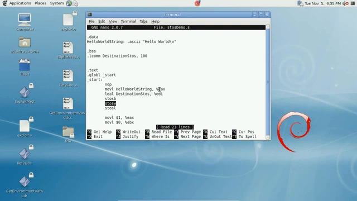Open the Applications menu
Screen dimensions: 357x201
point(20,3)
